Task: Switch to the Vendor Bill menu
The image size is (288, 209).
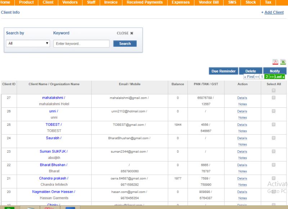Action: 208,3
